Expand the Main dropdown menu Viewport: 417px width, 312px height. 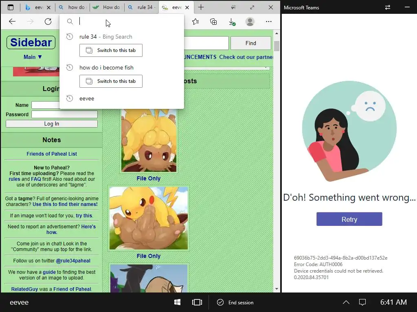(33, 57)
